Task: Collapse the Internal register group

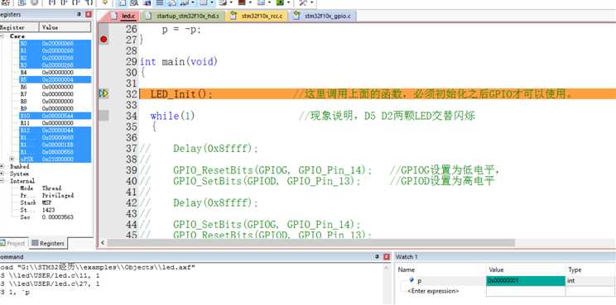Action: [x=2, y=181]
